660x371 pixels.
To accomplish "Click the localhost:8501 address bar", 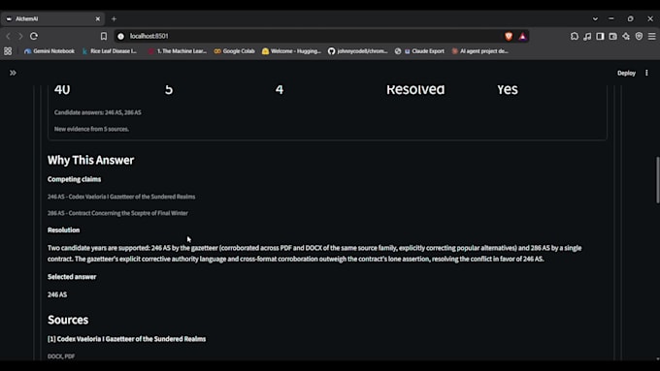I will point(312,36).
